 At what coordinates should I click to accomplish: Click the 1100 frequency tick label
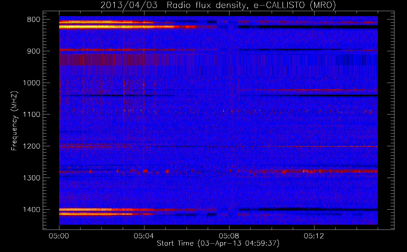coord(31,115)
